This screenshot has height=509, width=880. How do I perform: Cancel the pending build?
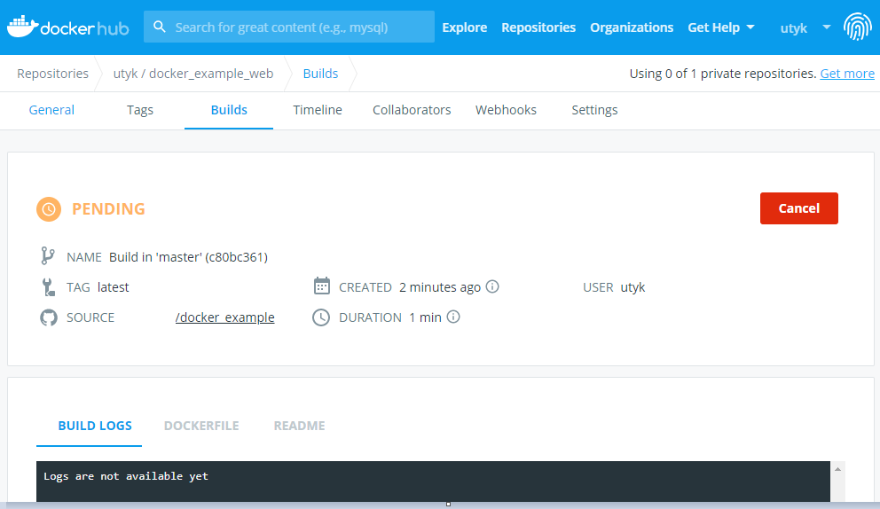click(798, 208)
